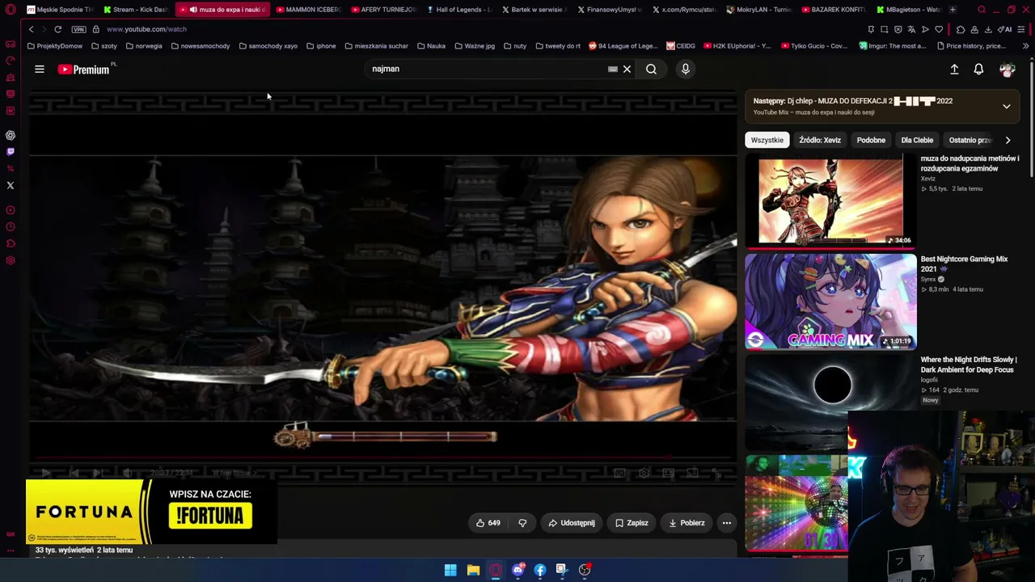Play the video with the play button
Screen dimensions: 1035x582
[46, 473]
